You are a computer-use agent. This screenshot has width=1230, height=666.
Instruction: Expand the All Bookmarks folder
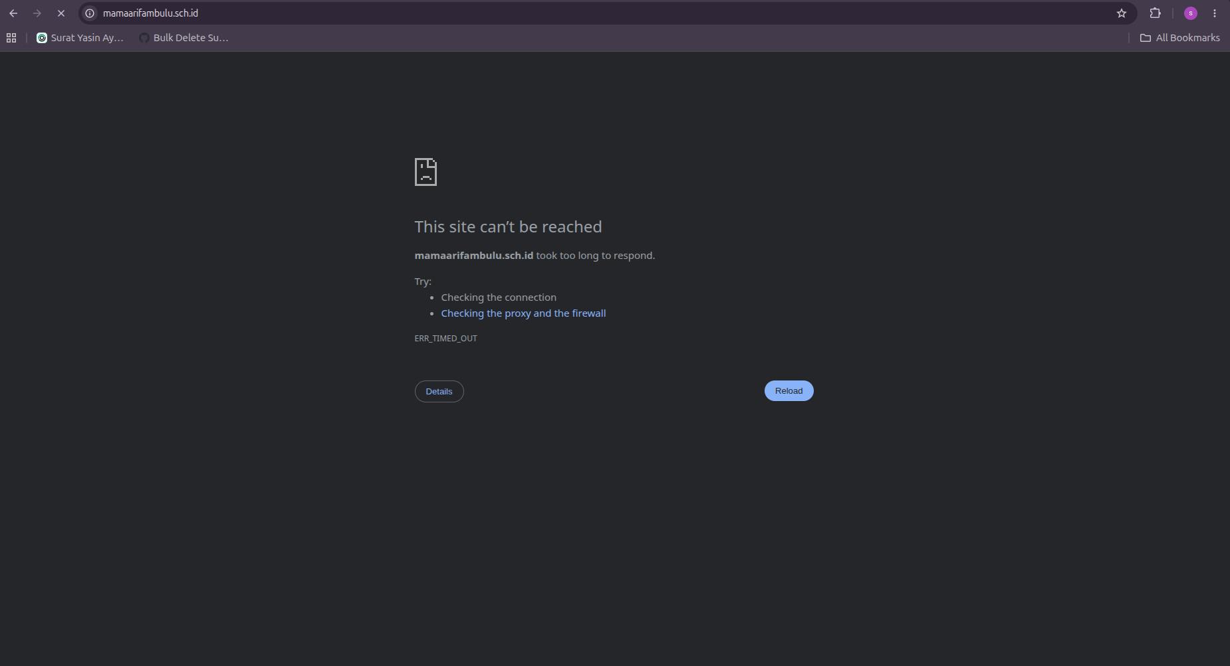(1180, 38)
